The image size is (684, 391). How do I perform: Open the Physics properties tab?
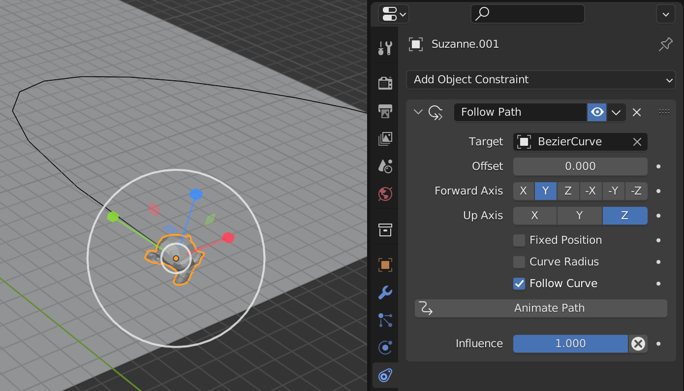pyautogui.click(x=385, y=348)
